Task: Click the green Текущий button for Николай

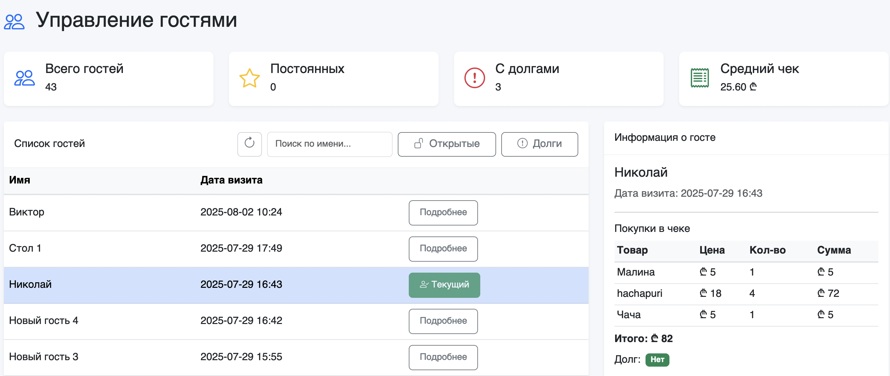Action: coord(444,285)
